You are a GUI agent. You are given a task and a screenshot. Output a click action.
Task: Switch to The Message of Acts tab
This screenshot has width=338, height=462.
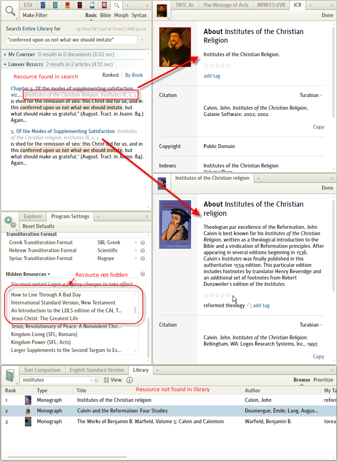click(x=225, y=5)
